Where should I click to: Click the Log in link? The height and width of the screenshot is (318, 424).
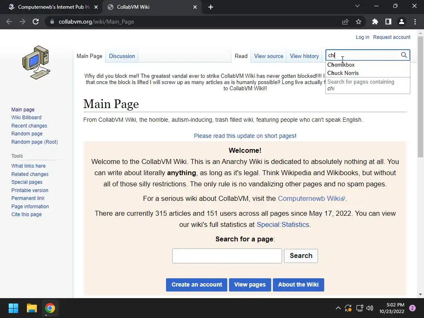coord(362,37)
